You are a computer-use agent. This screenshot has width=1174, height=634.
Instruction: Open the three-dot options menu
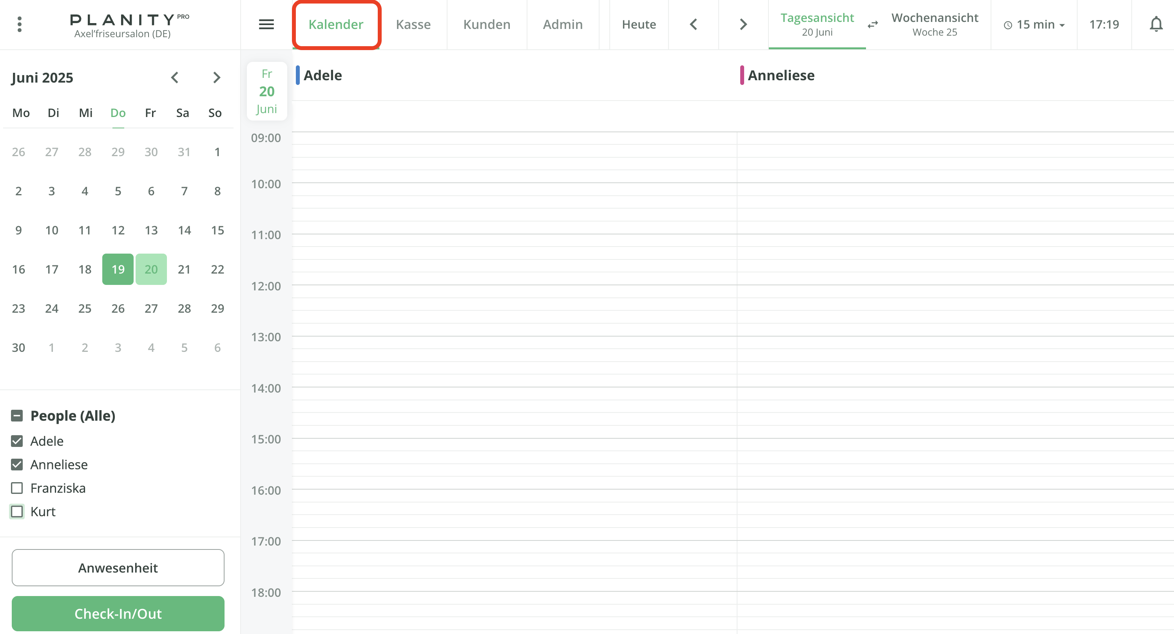[19, 24]
